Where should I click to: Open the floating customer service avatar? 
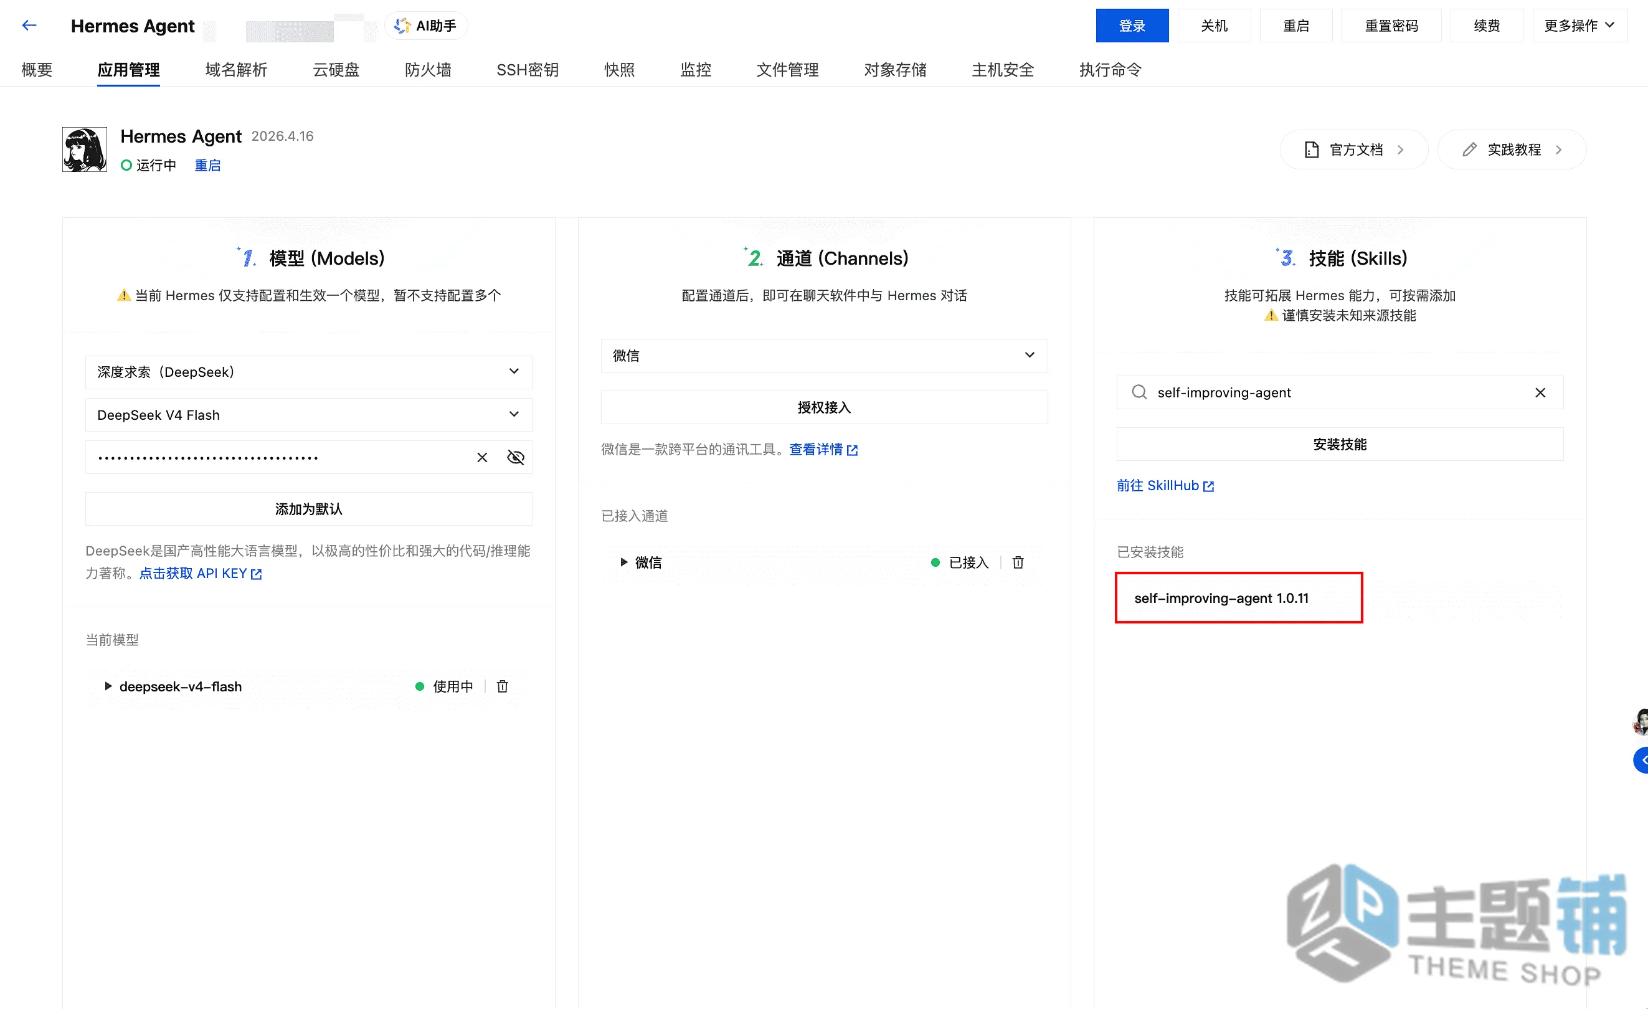1640,722
